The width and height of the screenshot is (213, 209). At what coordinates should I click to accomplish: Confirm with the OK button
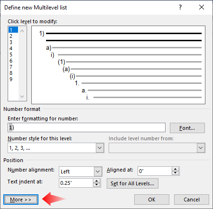point(152,200)
